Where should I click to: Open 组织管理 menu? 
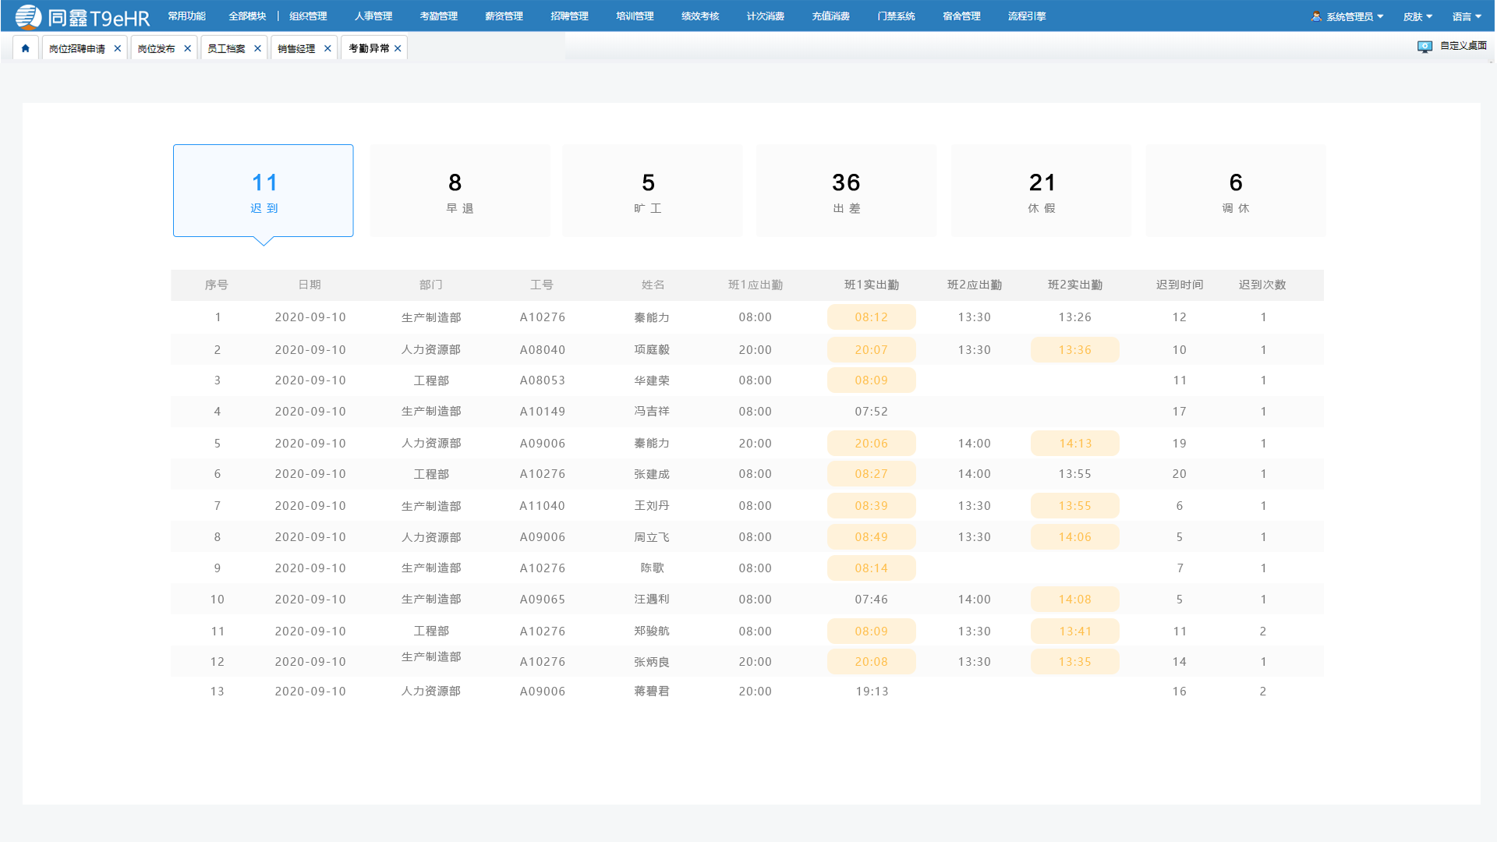[308, 16]
